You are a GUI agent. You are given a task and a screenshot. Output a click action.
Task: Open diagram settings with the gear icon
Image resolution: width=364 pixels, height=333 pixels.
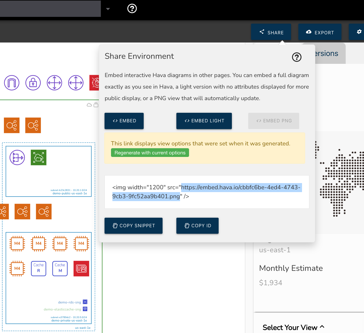359,32
